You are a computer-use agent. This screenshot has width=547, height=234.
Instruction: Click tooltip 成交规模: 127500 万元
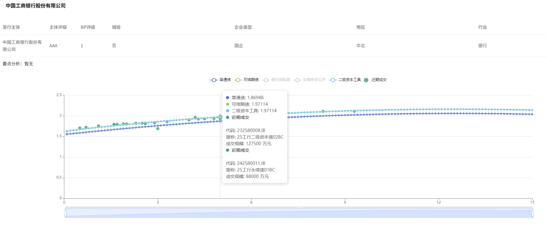(x=249, y=144)
